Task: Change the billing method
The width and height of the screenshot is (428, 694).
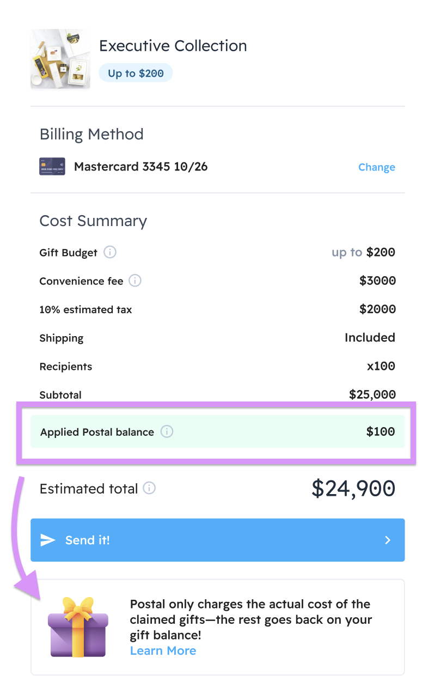Action: 376,167
